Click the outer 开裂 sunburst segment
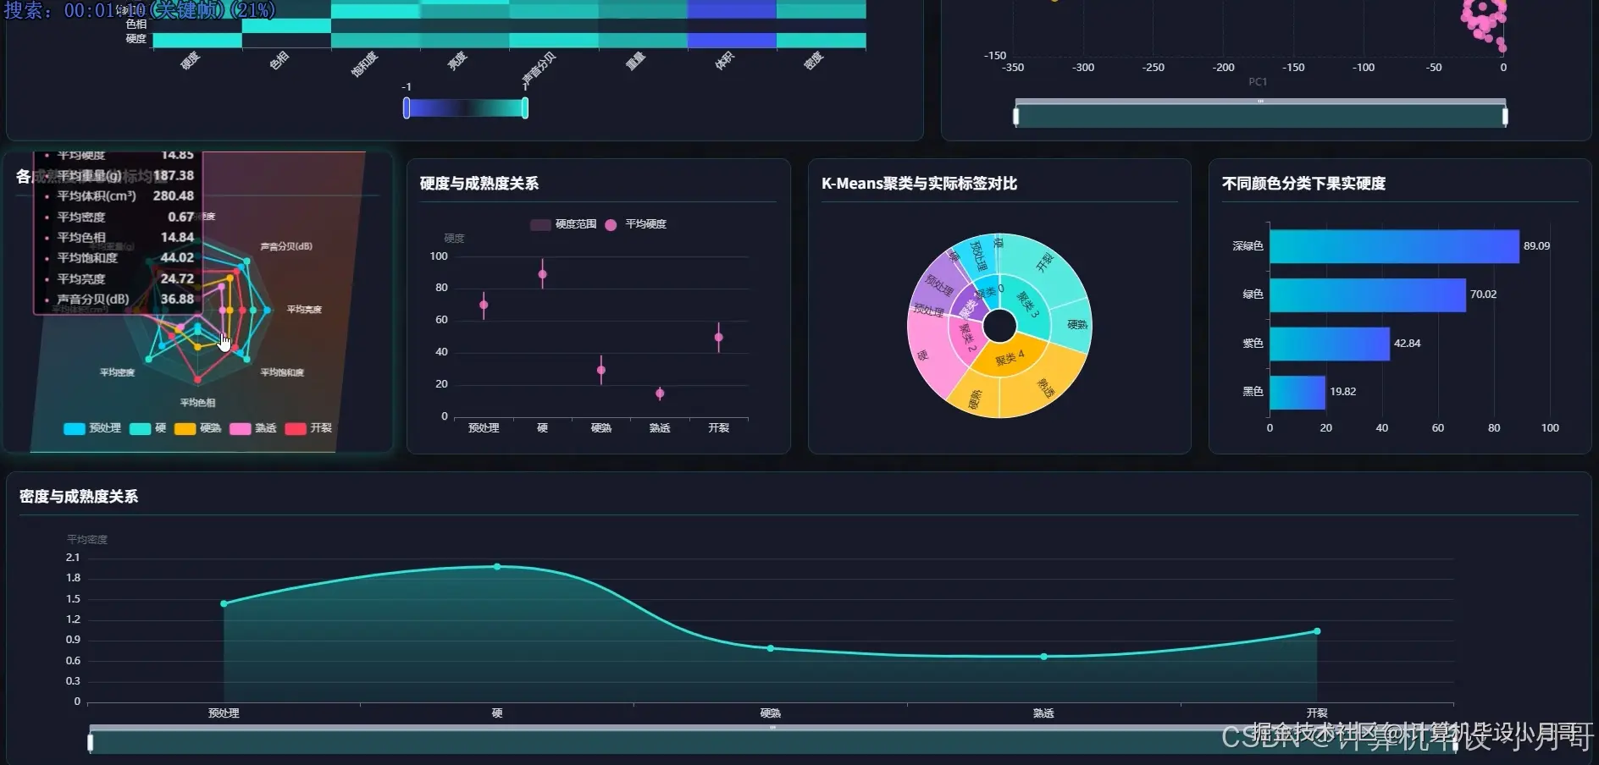The width and height of the screenshot is (1599, 765). coord(1045,261)
